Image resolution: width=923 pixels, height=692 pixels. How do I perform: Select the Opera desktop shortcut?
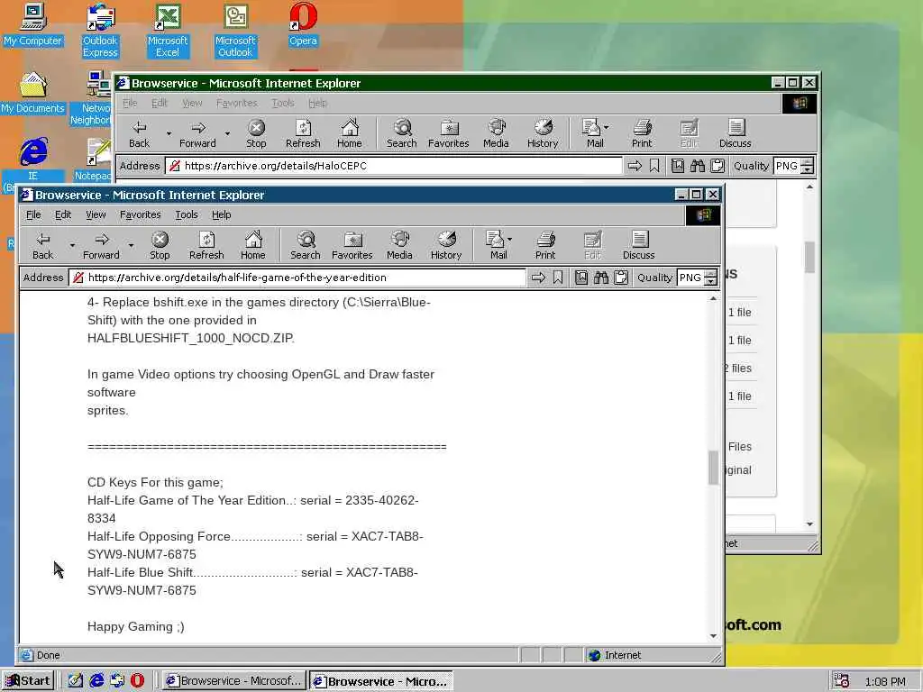[x=303, y=24]
